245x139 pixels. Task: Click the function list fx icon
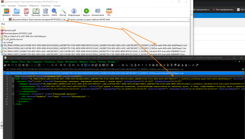[100, 65]
